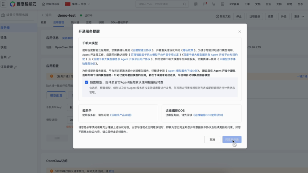Open the shopping cart icon
This screenshot has height=173, width=308.
tap(213, 4)
